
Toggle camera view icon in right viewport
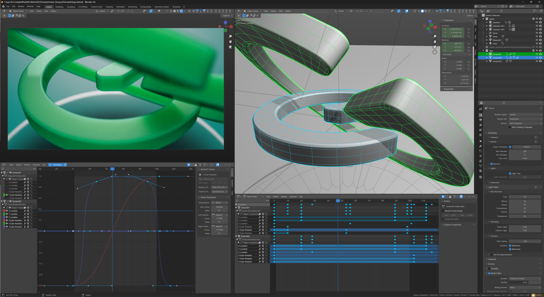435,47
